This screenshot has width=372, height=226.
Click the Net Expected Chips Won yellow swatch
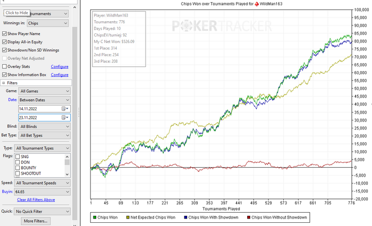coord(128,217)
